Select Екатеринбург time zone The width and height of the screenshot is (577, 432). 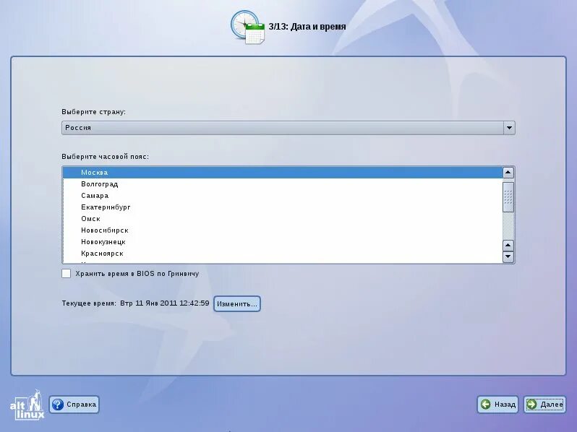(283, 207)
